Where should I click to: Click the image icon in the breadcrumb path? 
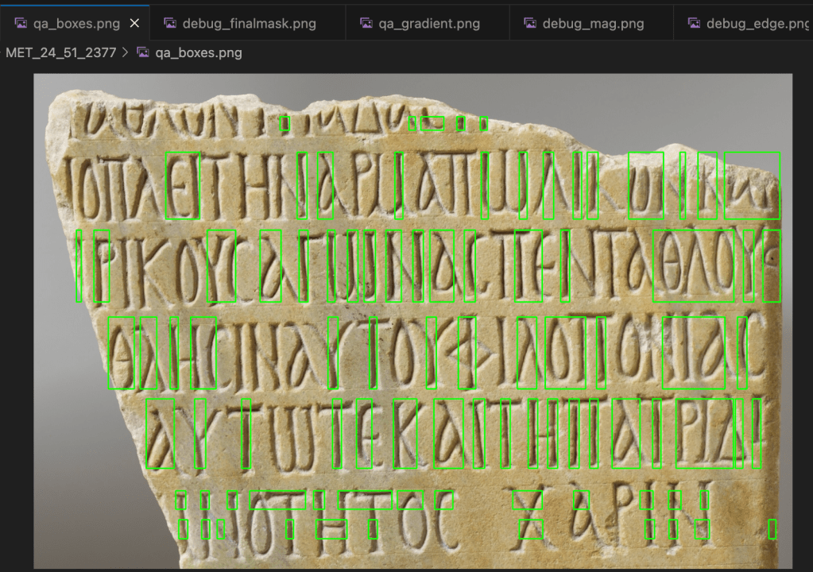pyautogui.click(x=144, y=53)
